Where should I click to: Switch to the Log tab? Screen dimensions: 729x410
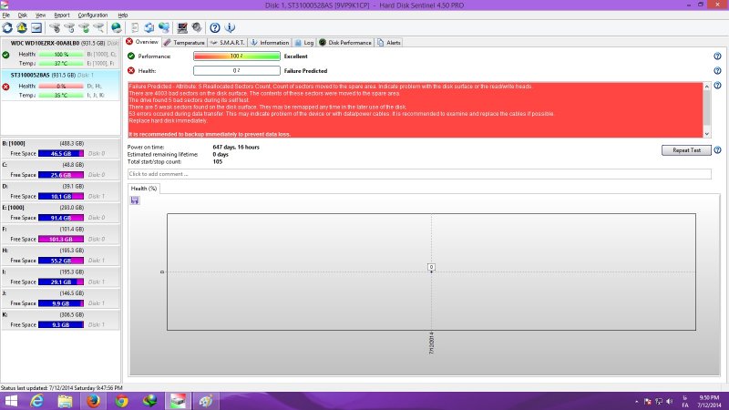(x=304, y=42)
